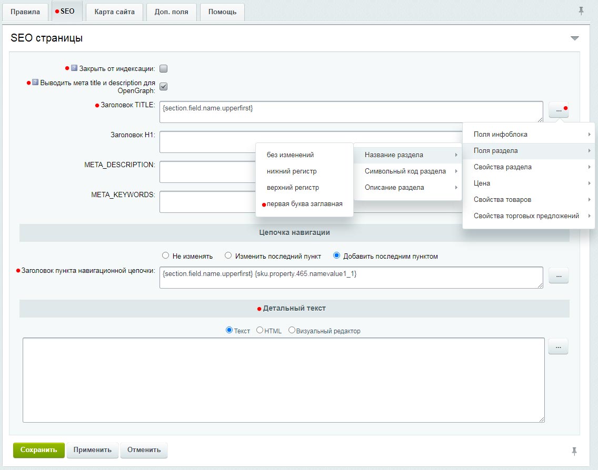Open the macro picker for Заголовок TITLE field
The height and width of the screenshot is (470, 598).
pos(558,110)
